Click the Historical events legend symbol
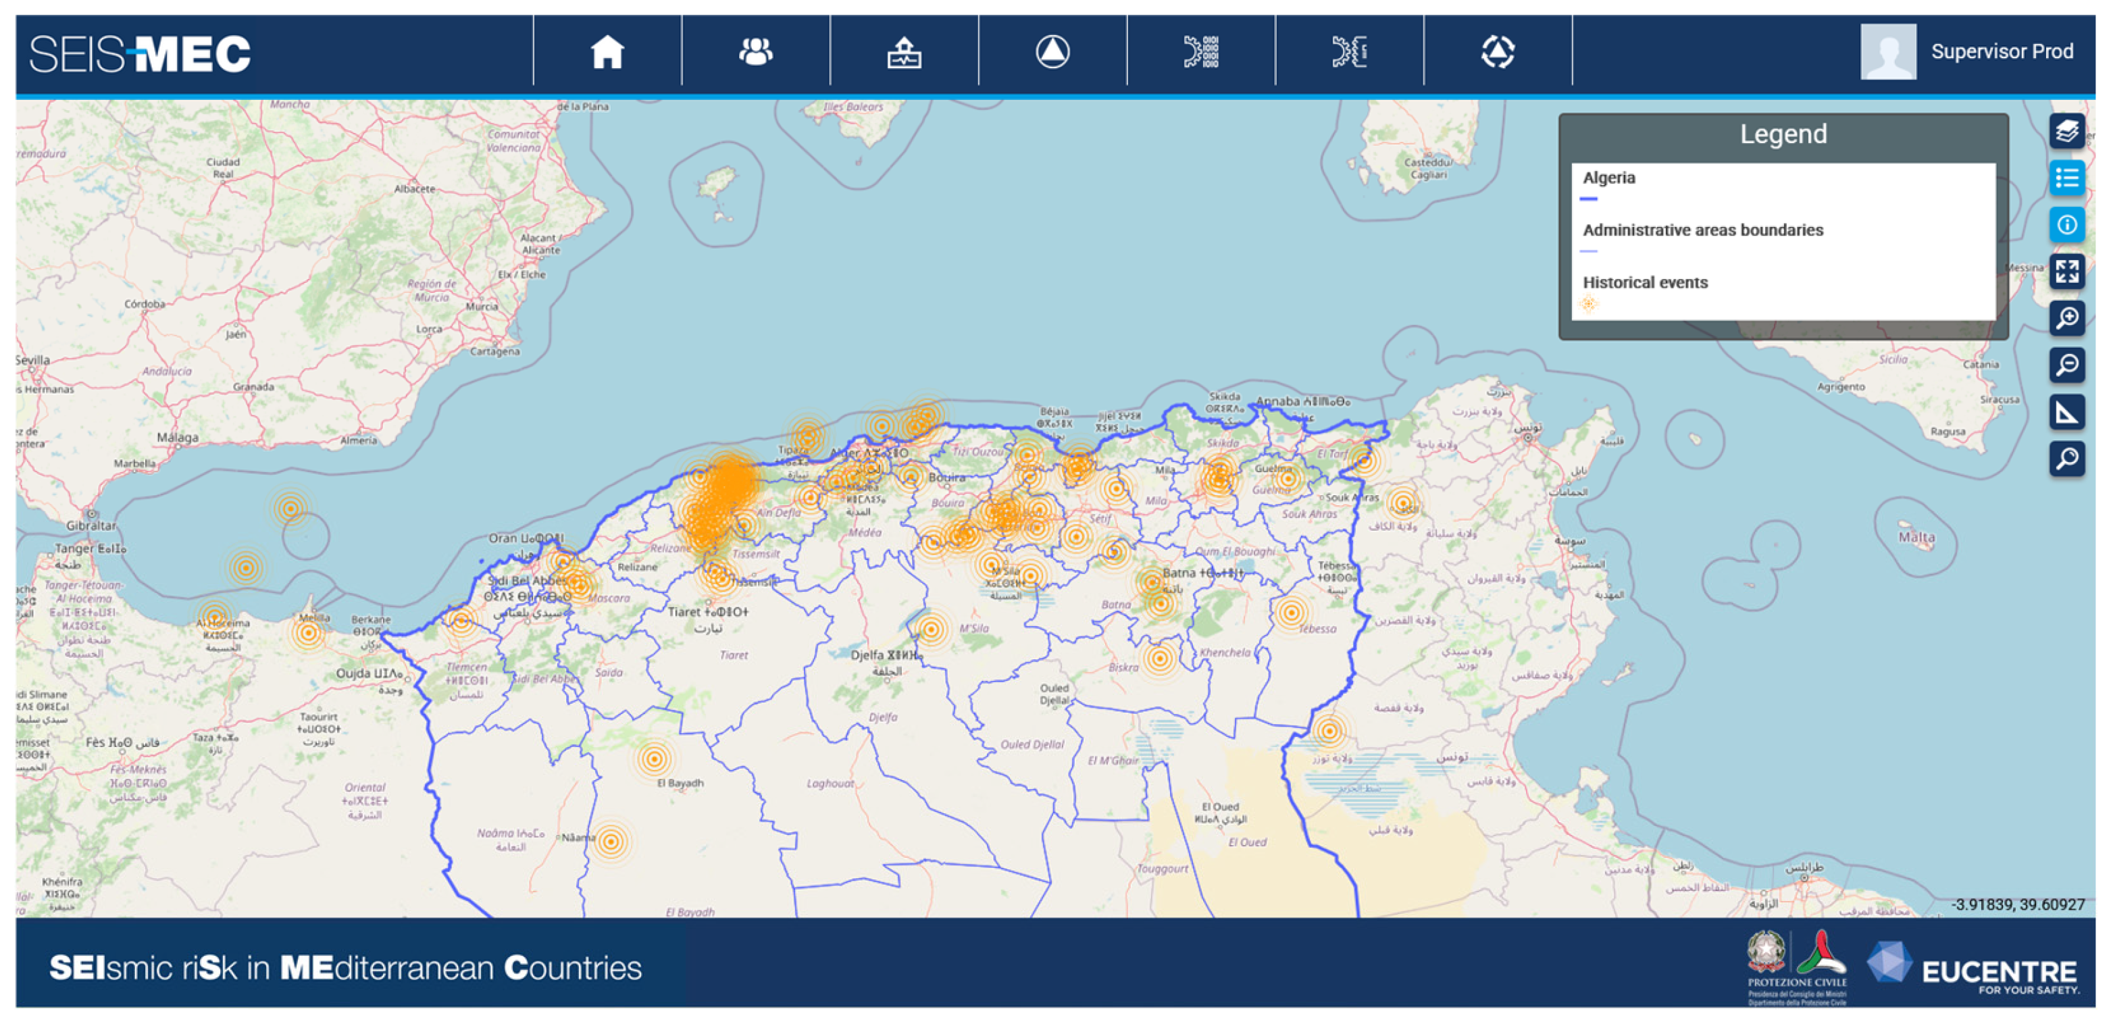Viewport: 2111px width, 1024px height. [1588, 304]
